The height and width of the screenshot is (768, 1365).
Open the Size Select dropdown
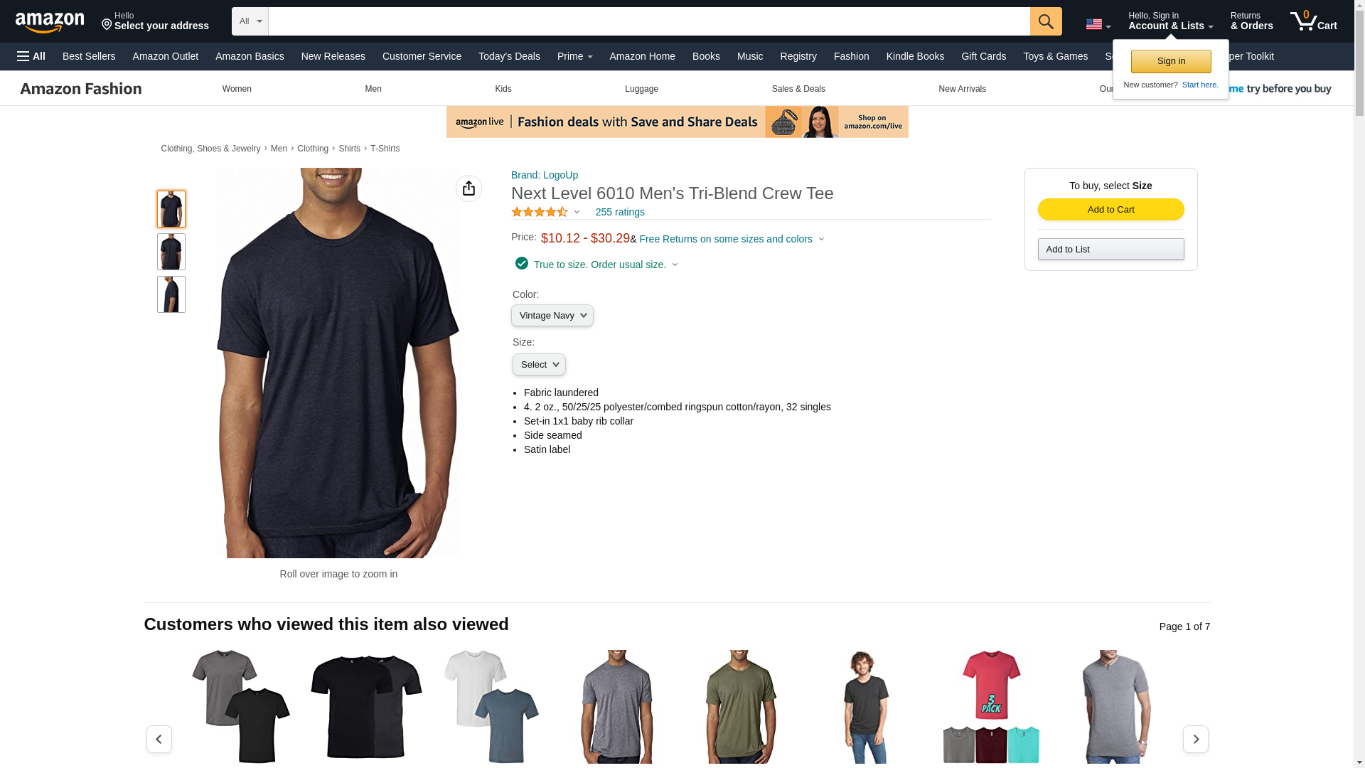pyautogui.click(x=539, y=365)
